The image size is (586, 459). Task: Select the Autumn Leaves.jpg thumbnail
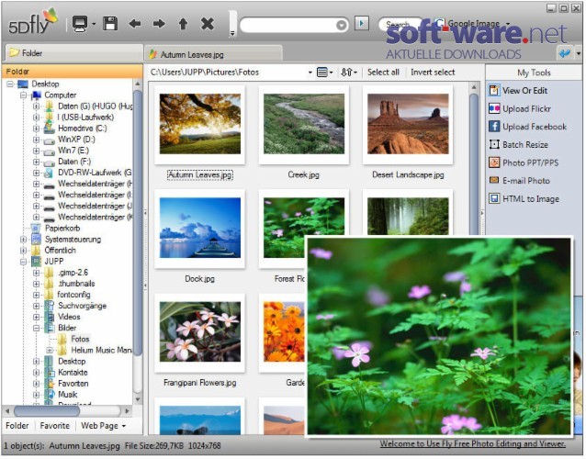point(200,124)
